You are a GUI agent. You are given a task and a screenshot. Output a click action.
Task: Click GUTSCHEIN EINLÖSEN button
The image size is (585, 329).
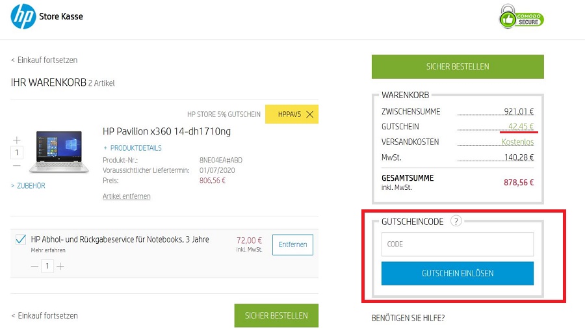(x=458, y=274)
